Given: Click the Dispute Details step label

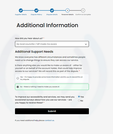Looking at the screenshot, I should [52, 14].
